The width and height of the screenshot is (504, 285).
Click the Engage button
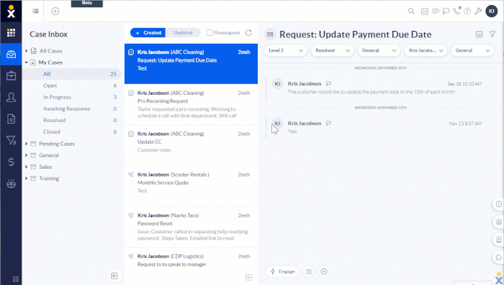point(282,271)
